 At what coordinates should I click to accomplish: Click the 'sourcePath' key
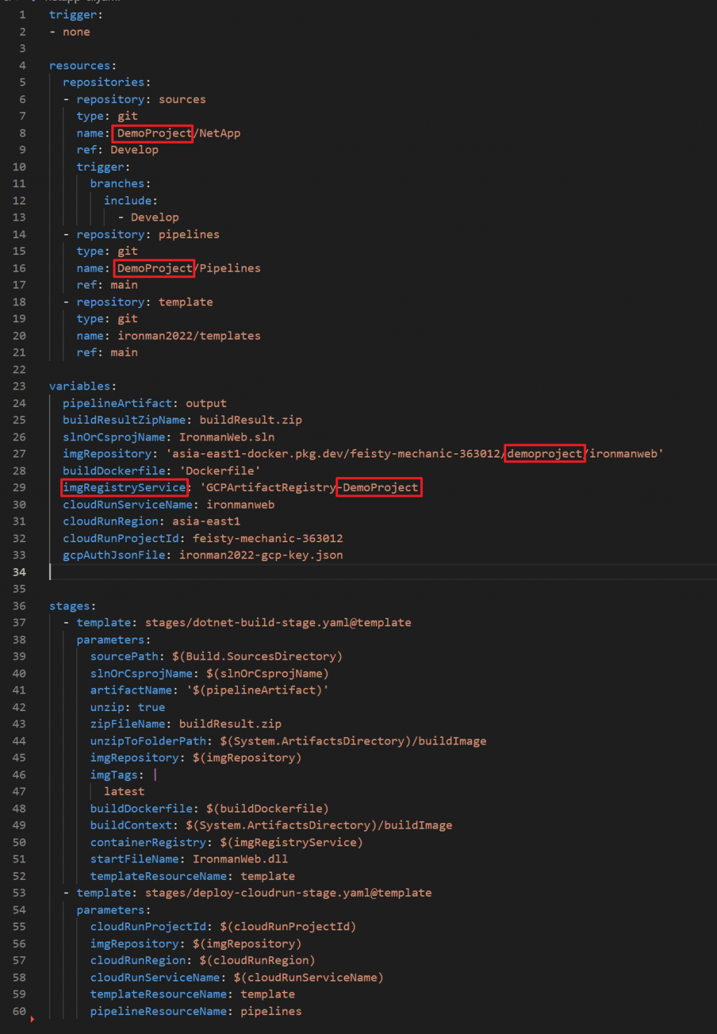coord(124,657)
